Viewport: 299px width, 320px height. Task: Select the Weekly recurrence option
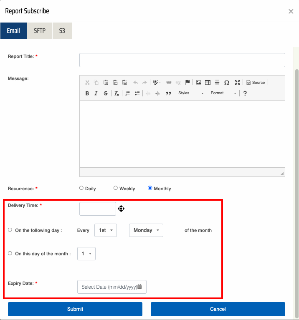(116, 188)
